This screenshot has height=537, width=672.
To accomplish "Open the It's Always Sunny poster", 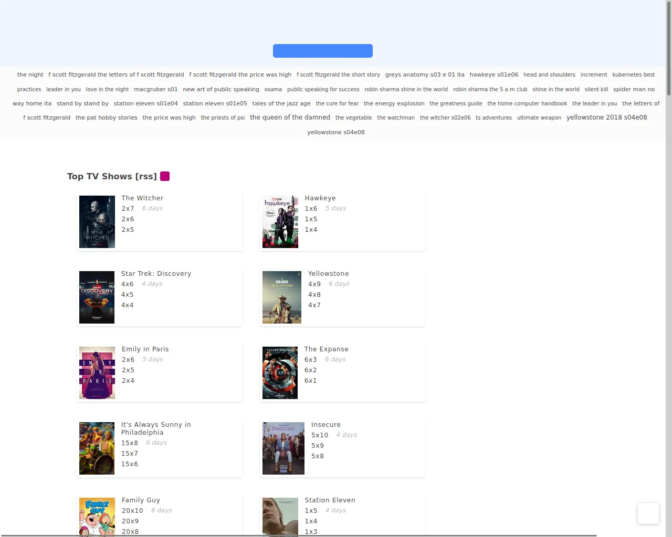I will pos(97,448).
